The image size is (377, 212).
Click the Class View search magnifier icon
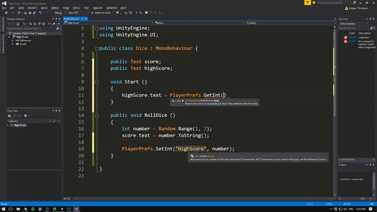coord(54,121)
